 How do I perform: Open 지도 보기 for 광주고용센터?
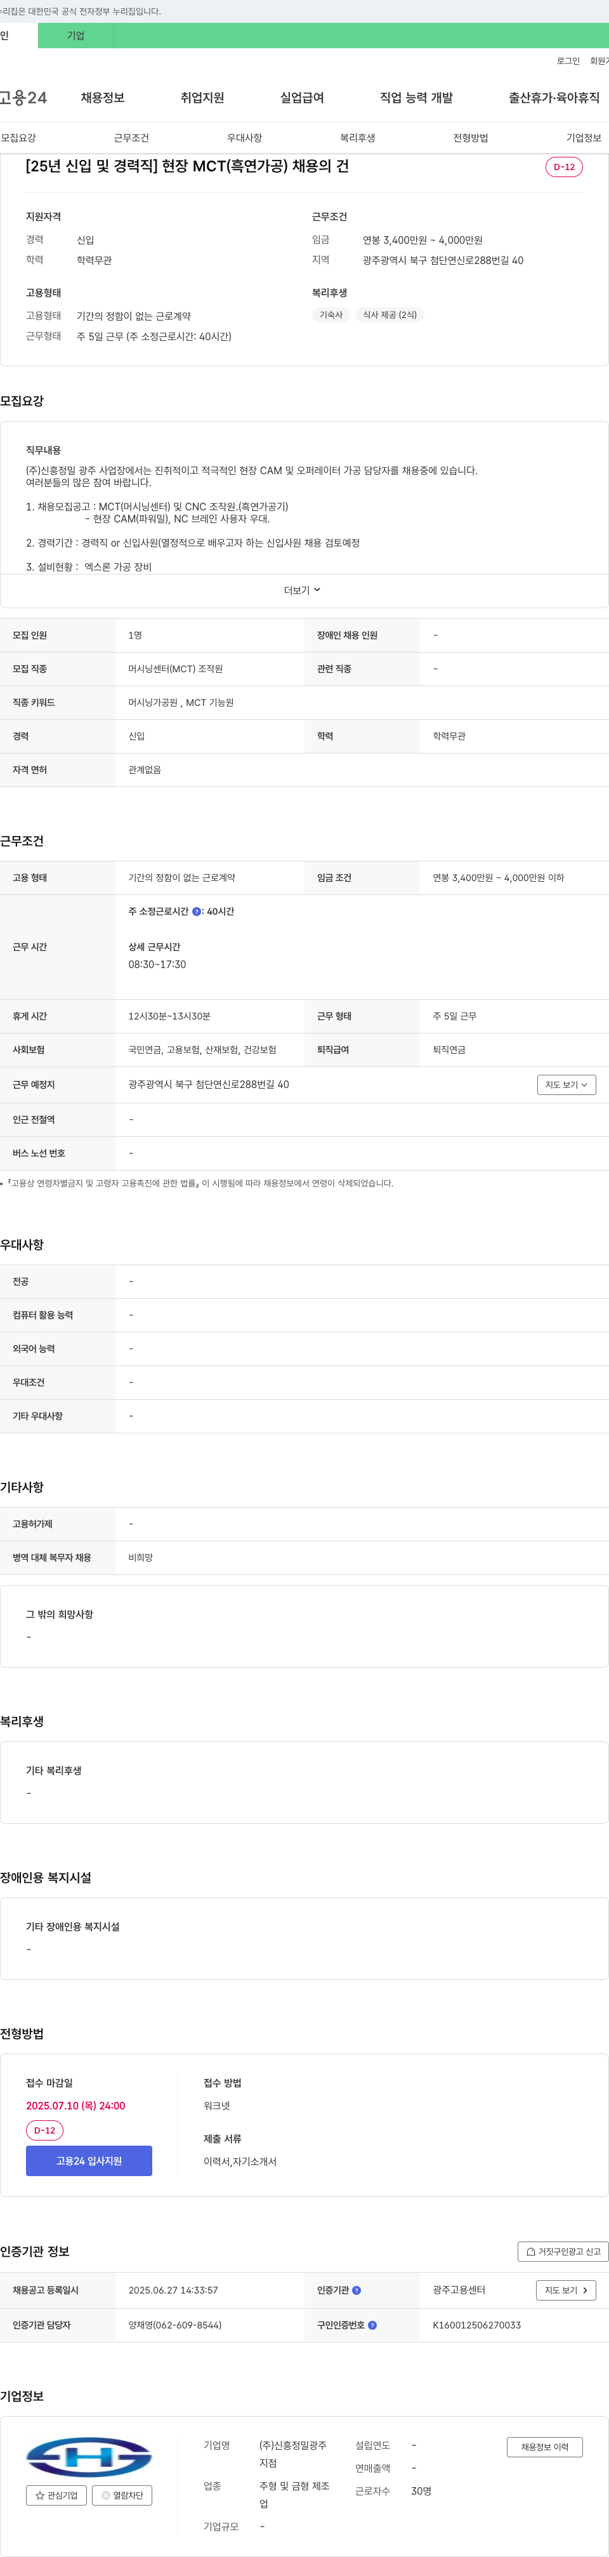click(566, 2290)
